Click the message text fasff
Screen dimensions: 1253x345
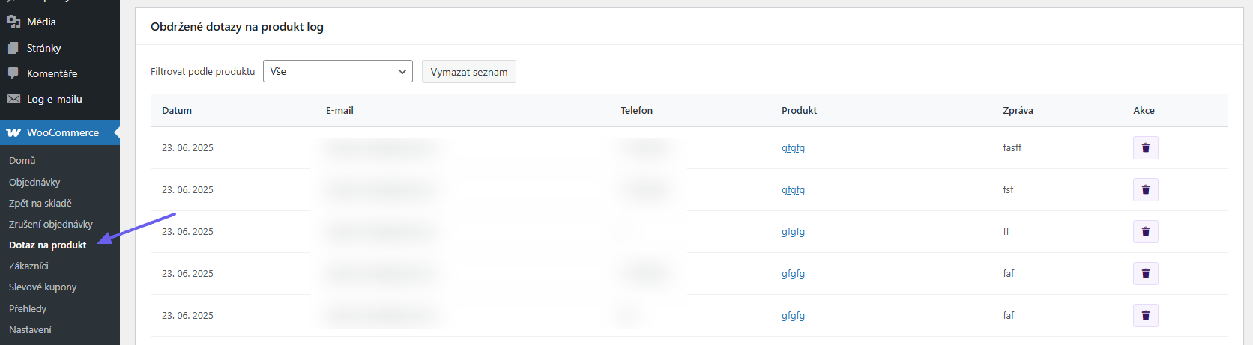click(1012, 147)
